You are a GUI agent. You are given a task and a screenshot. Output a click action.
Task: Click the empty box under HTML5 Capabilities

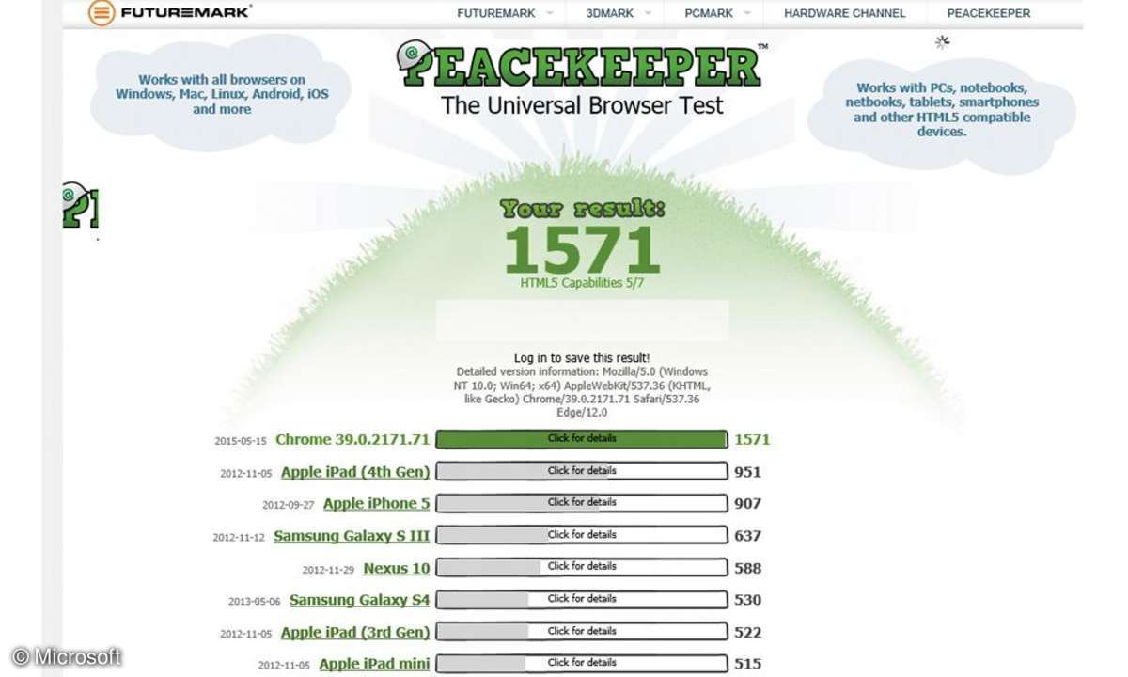[x=582, y=321]
